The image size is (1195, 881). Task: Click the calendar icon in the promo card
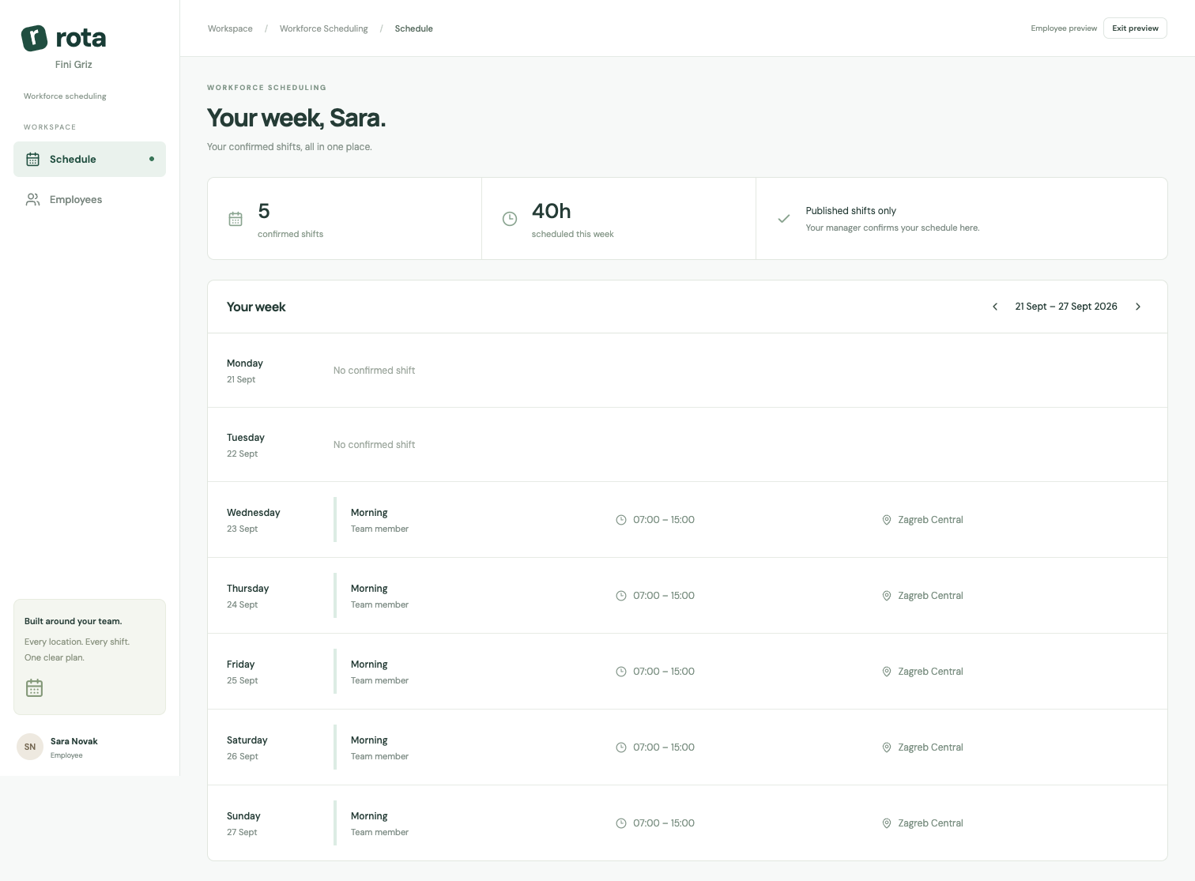coord(34,688)
